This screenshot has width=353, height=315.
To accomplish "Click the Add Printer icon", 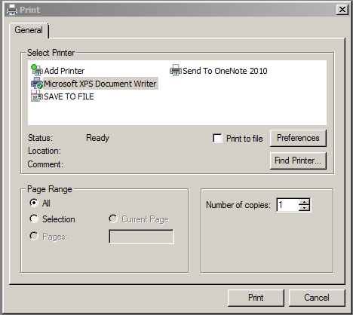I will [x=37, y=70].
